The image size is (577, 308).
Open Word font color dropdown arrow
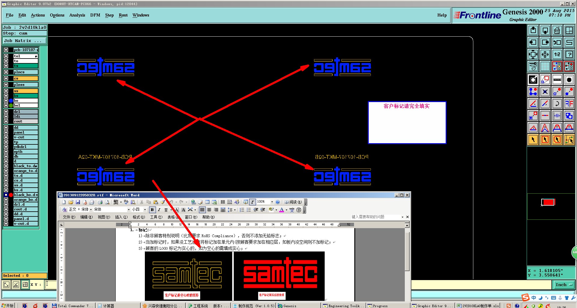click(286, 210)
